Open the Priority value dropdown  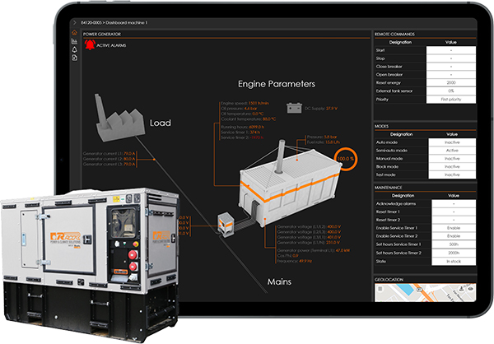[x=451, y=100]
